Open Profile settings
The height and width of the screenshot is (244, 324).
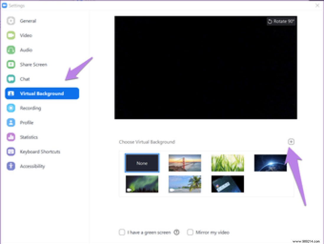coord(26,123)
